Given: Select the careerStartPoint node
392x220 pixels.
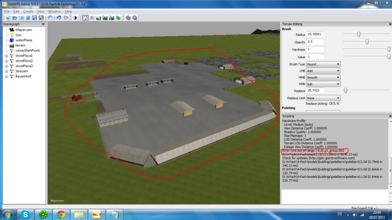Looking at the screenshot, I should coord(27,50).
